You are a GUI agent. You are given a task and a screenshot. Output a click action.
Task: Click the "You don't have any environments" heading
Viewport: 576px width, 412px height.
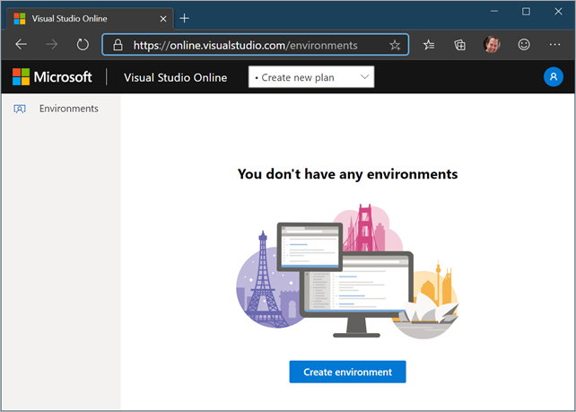[x=347, y=174]
